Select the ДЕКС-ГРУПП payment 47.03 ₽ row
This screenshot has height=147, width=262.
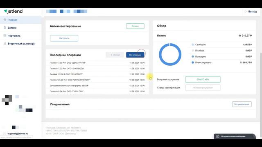[x=97, y=63]
